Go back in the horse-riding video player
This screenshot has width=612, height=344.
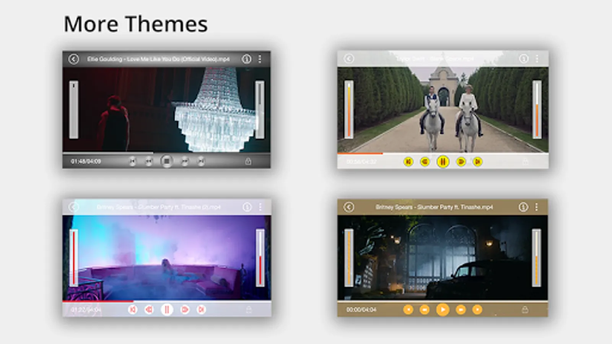click(x=349, y=58)
